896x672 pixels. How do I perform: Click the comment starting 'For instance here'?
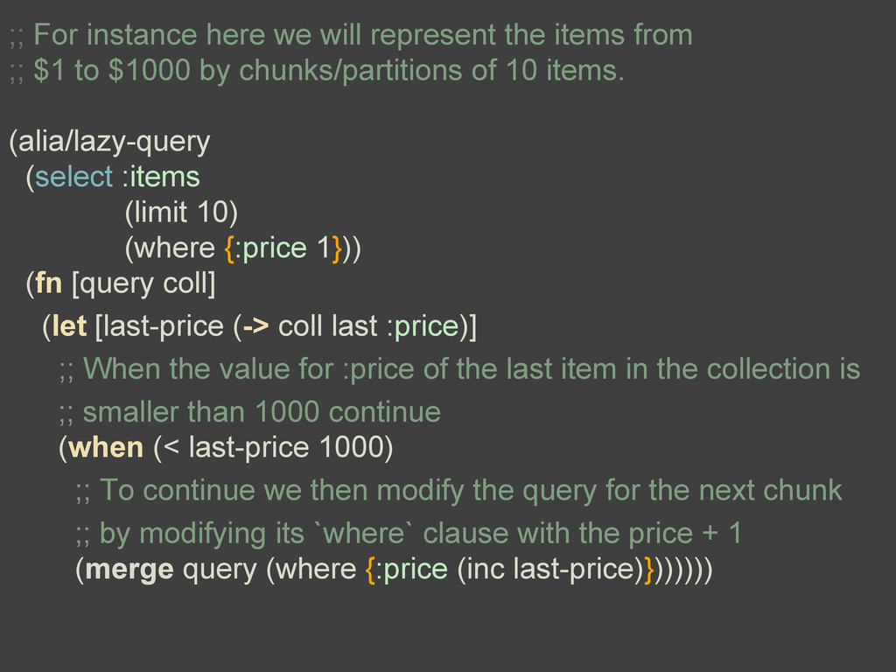[x=352, y=35]
